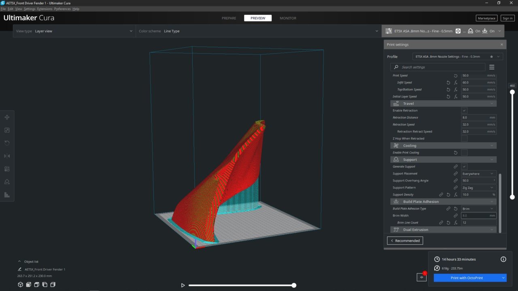Image resolution: width=518 pixels, height=291 pixels.
Task: Open the View type dropdown
Action: pyautogui.click(x=74, y=31)
